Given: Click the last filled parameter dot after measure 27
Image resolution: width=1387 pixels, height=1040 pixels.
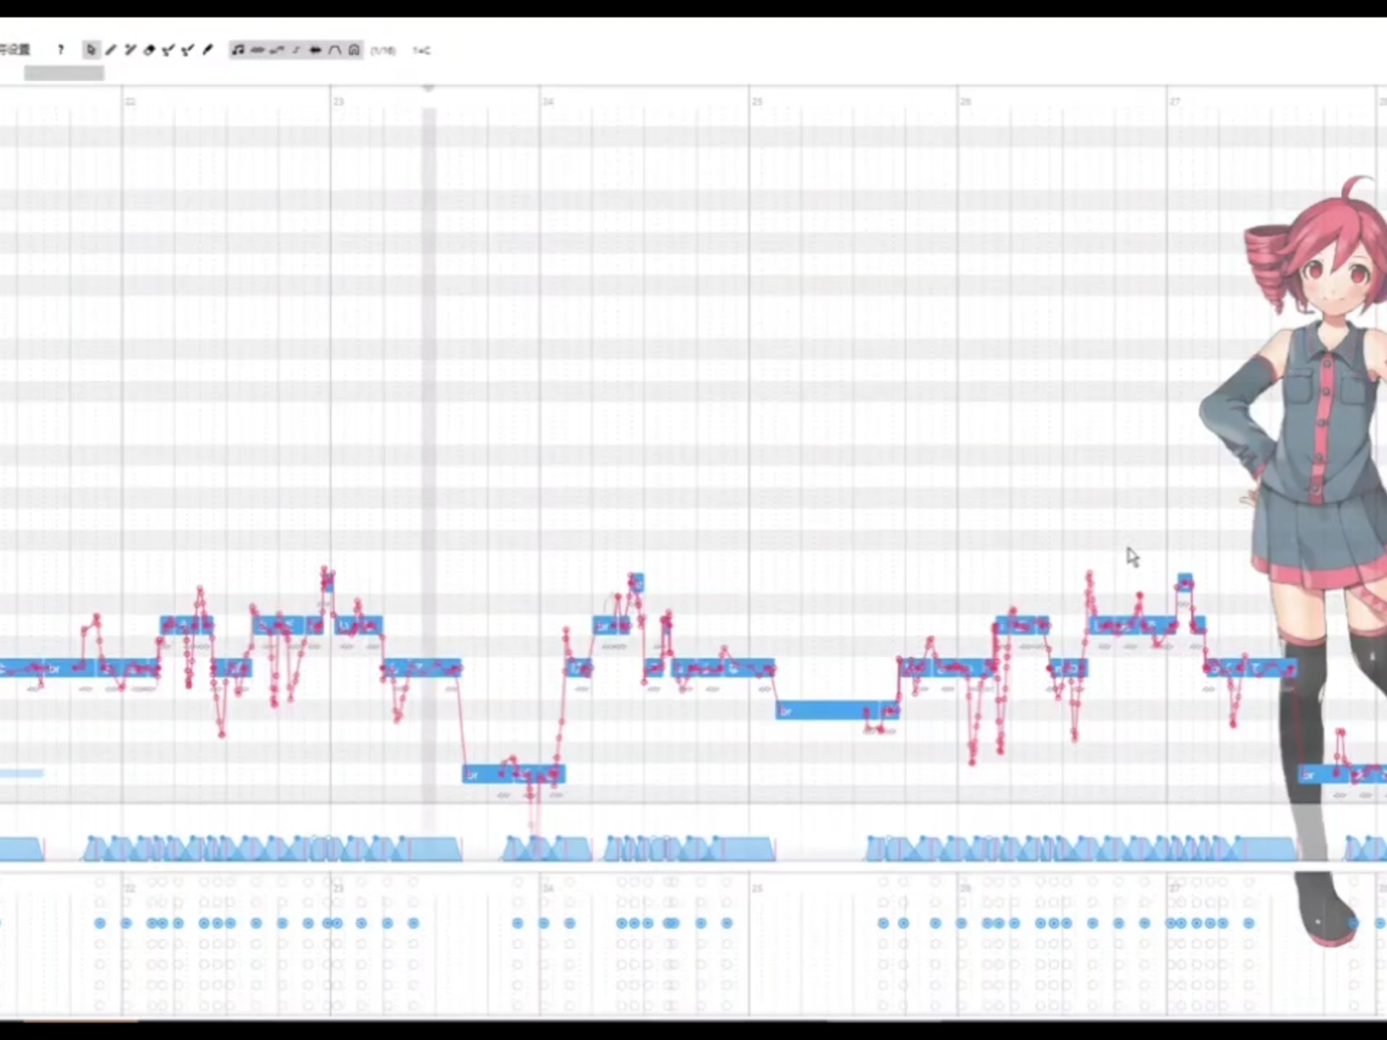Looking at the screenshot, I should [x=1248, y=923].
